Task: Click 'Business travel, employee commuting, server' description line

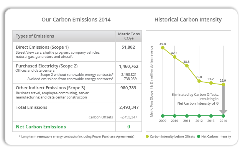Action: (x=52, y=93)
